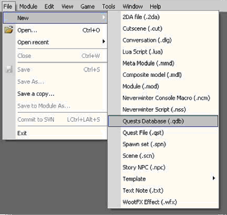This screenshot has height=215, width=227.
Task: Create a new Lua Script file
Action: tap(142, 52)
